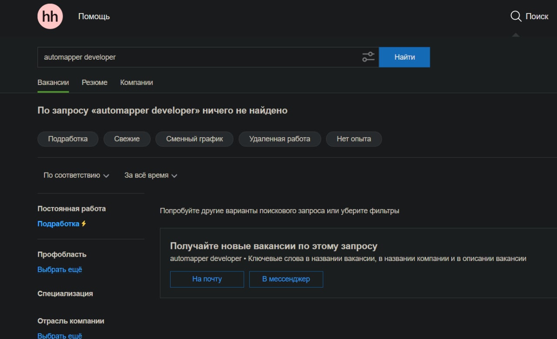Toggle the Удаленная работа filter chip
The height and width of the screenshot is (339, 557).
[x=279, y=139]
